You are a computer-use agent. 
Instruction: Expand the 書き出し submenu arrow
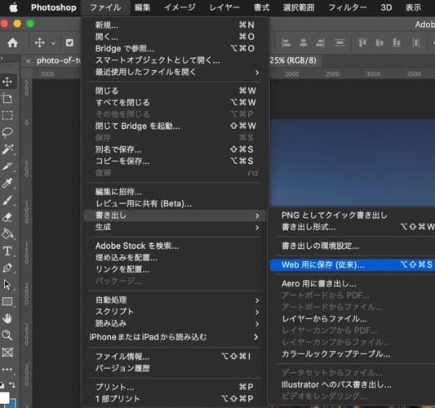pyautogui.click(x=257, y=215)
